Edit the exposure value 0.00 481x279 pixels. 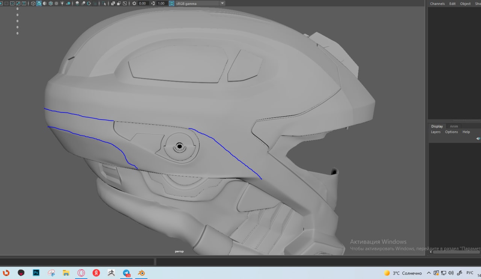click(143, 3)
